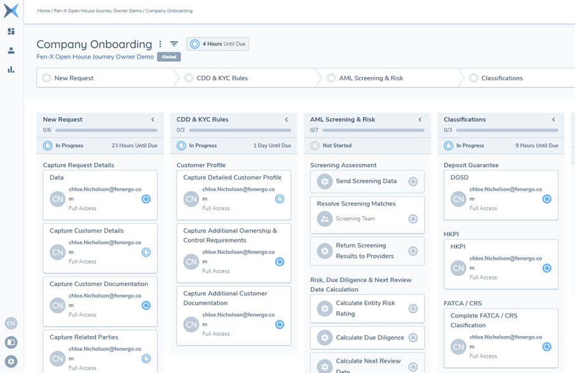Select the CDD & KYC Rules stage circle
Viewport: 575px width, 373px height.
click(x=189, y=78)
